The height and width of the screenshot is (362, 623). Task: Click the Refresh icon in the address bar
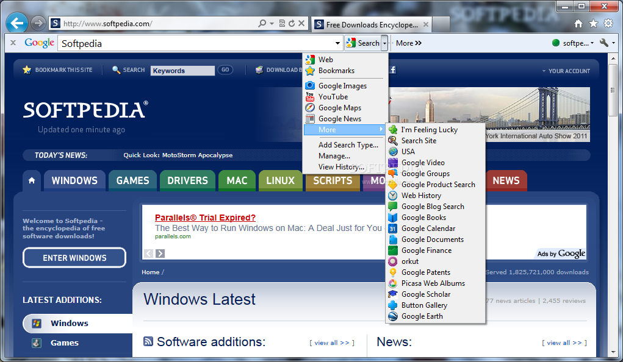tap(292, 23)
